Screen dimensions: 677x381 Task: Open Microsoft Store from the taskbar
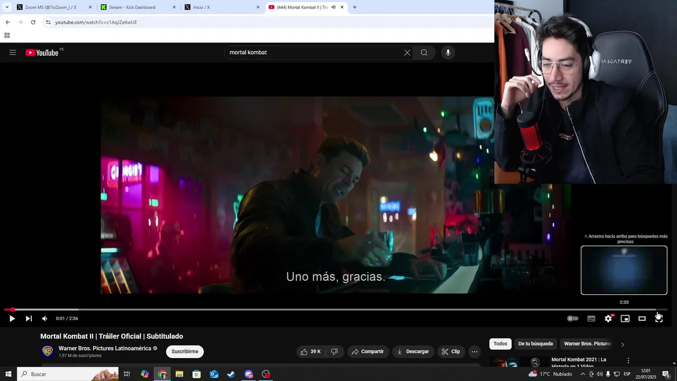click(197, 374)
